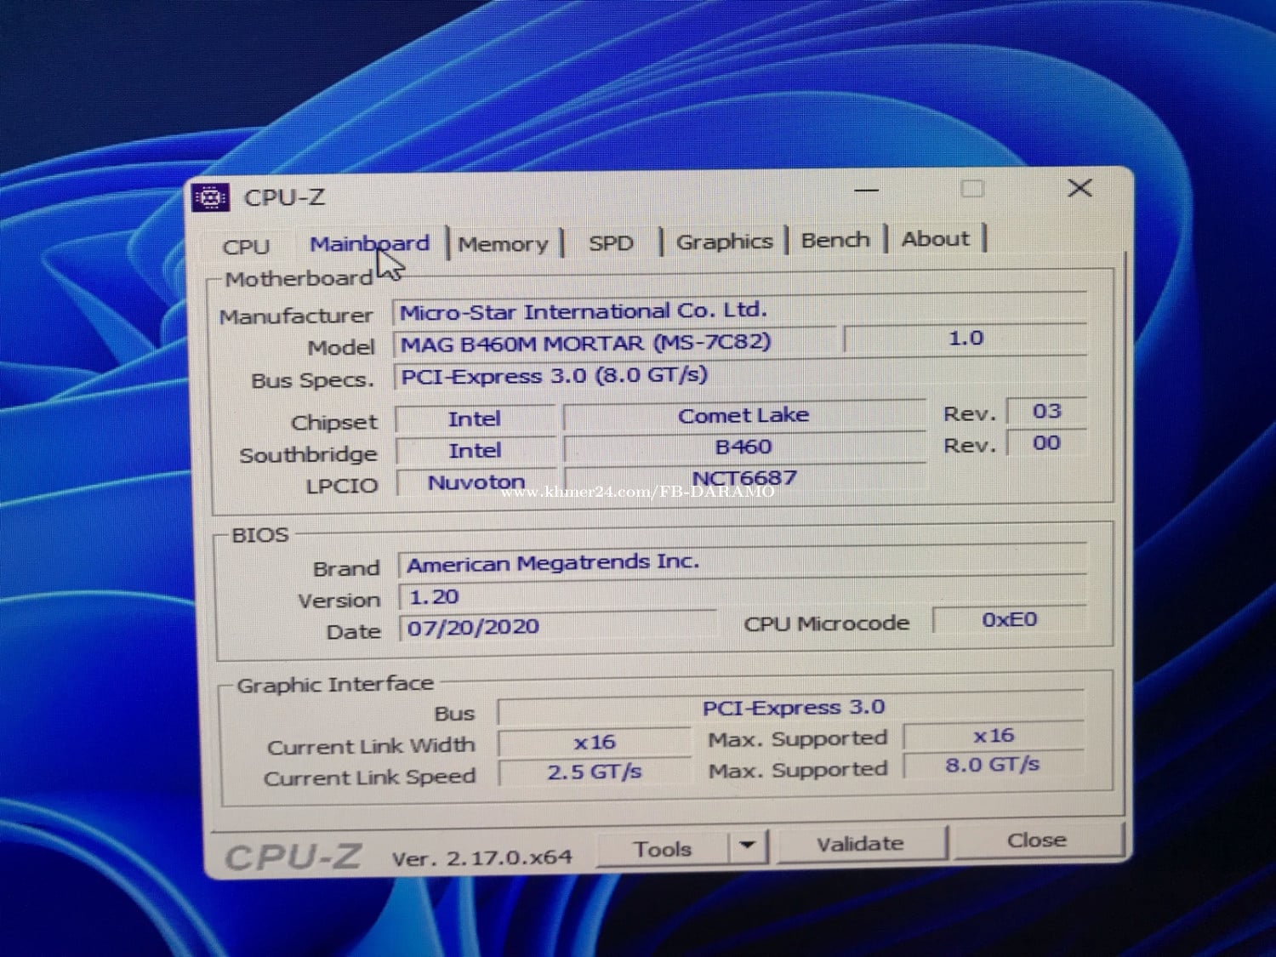
Task: Click the Tools button
Action: (x=662, y=848)
